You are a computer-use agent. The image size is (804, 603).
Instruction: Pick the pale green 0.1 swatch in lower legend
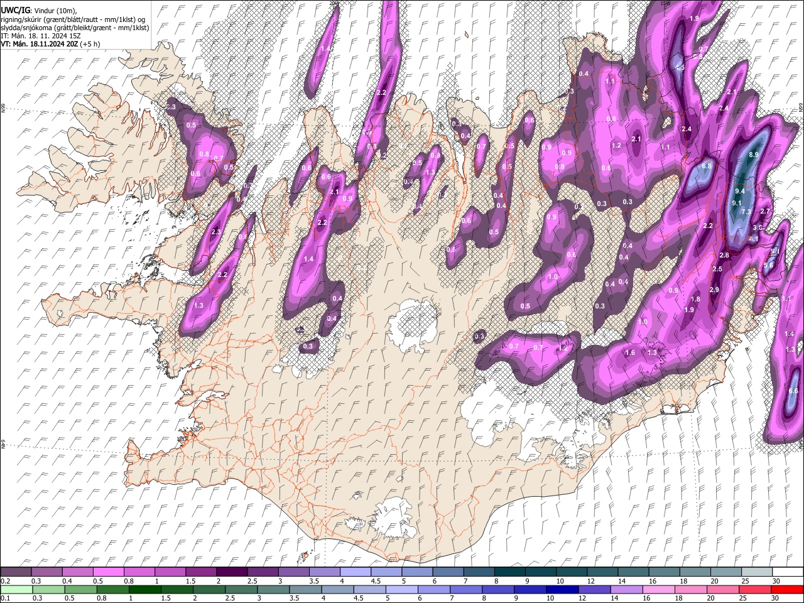tap(16, 589)
